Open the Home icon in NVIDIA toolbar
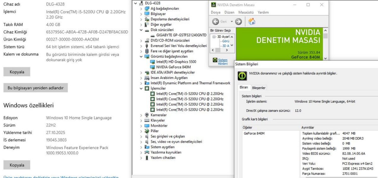The width and height of the screenshot is (378, 178). (252, 21)
